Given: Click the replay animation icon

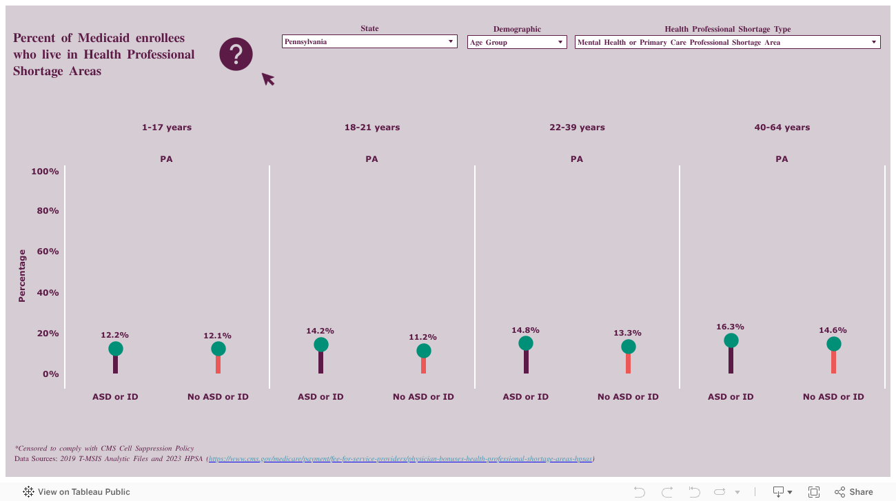Looking at the screenshot, I should [720, 492].
